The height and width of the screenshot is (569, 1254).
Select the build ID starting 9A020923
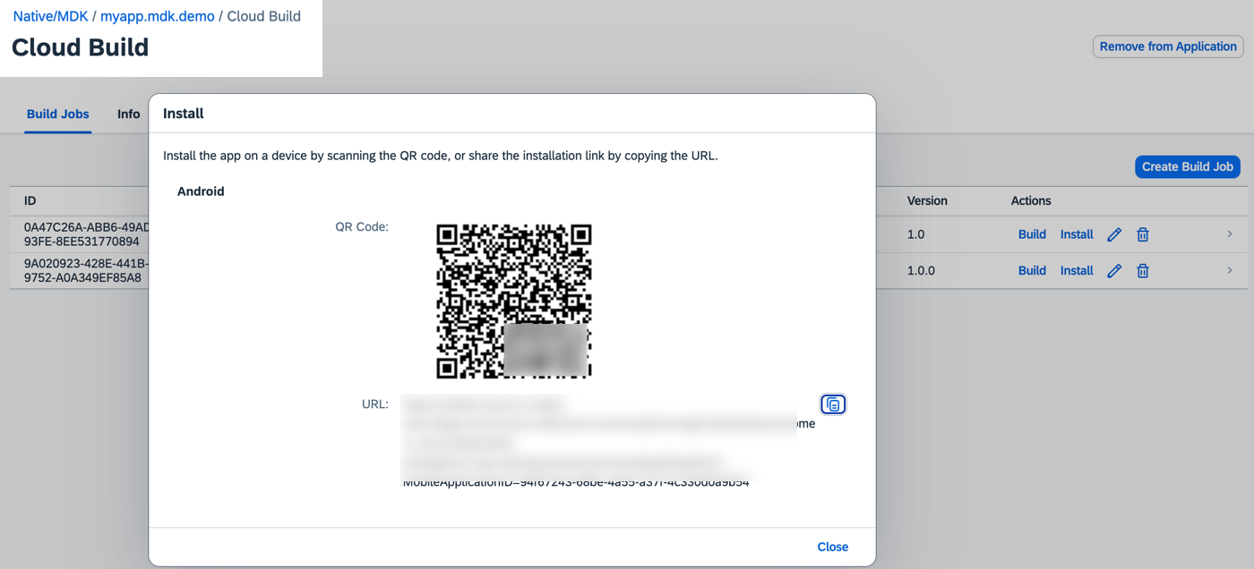pos(86,270)
